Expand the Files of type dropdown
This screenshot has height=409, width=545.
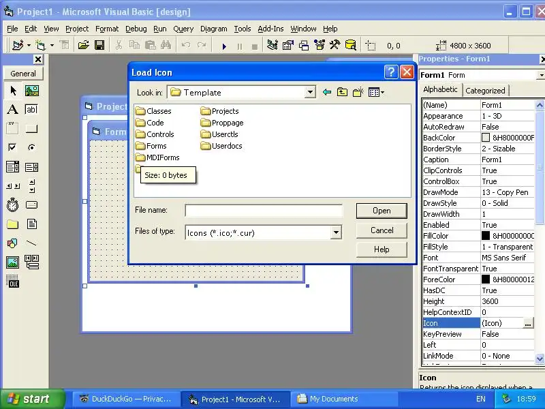336,232
